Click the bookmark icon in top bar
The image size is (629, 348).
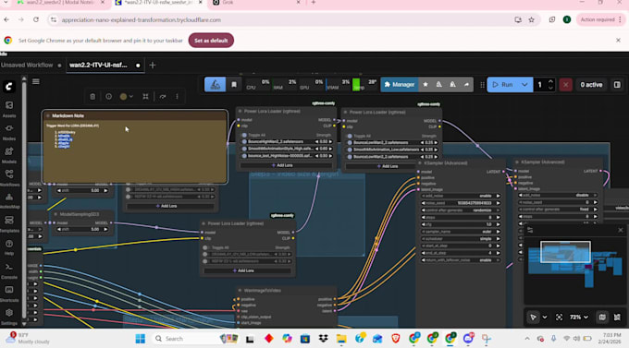[234, 85]
